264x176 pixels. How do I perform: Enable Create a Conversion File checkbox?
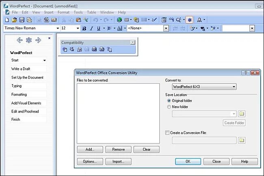[167, 133]
